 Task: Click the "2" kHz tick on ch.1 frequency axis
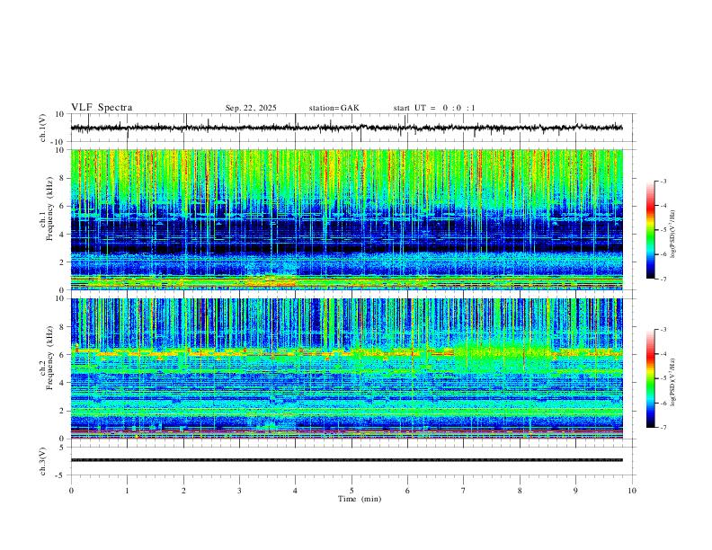pyautogui.click(x=62, y=262)
